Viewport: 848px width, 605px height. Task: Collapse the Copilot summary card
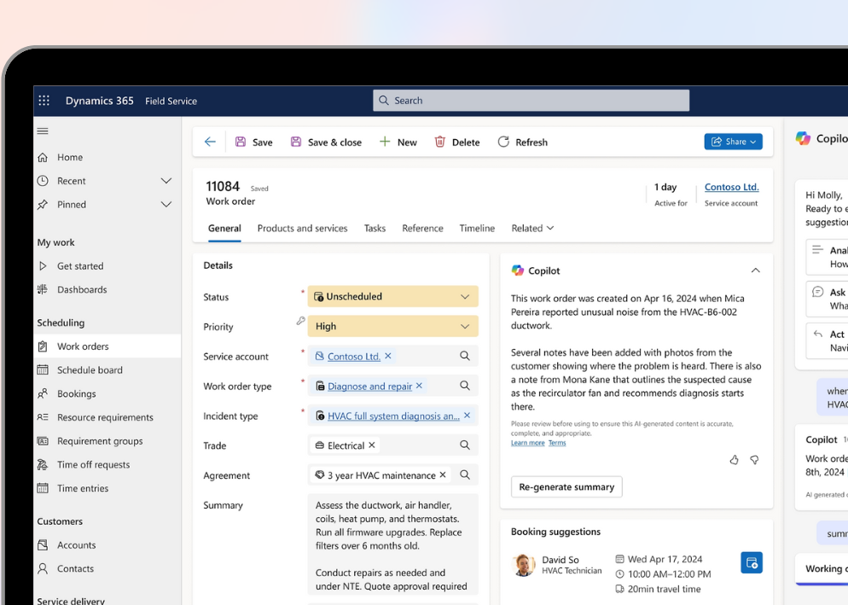pos(756,271)
